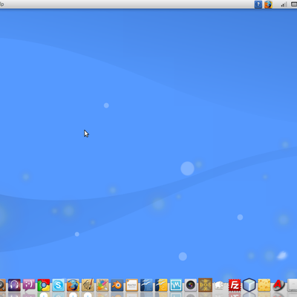Viewport: 297px width, 297px height.
Task: Open the headphones music player dock icon
Action: 14,285
